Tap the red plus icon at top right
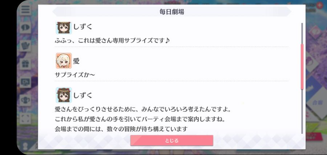The height and width of the screenshot is (155, 327). pos(319,5)
